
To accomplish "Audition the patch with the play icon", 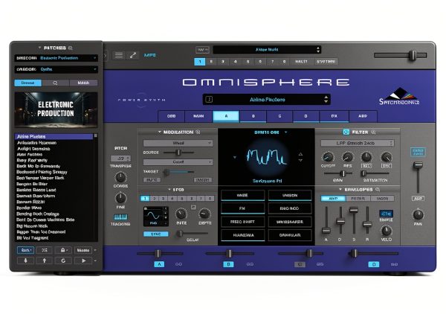I will pyautogui.click(x=83, y=260).
